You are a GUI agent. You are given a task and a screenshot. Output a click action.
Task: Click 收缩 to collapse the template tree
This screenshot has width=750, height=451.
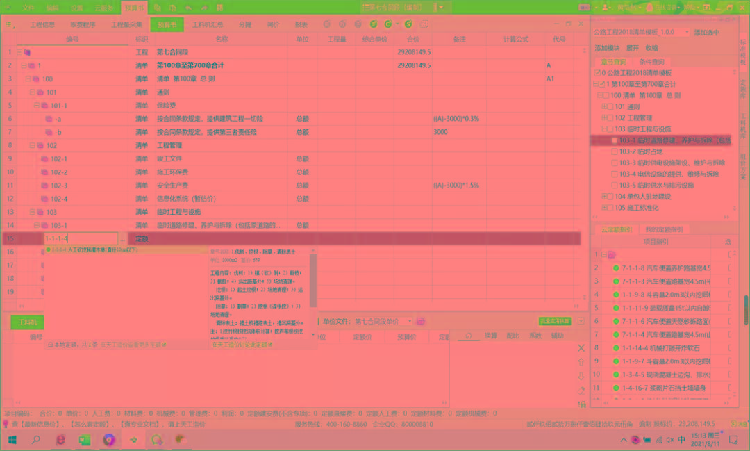click(x=651, y=48)
